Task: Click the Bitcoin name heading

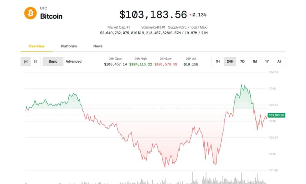Action: click(x=51, y=16)
